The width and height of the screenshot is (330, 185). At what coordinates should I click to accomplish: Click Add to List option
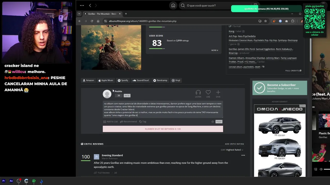(x=110, y=122)
